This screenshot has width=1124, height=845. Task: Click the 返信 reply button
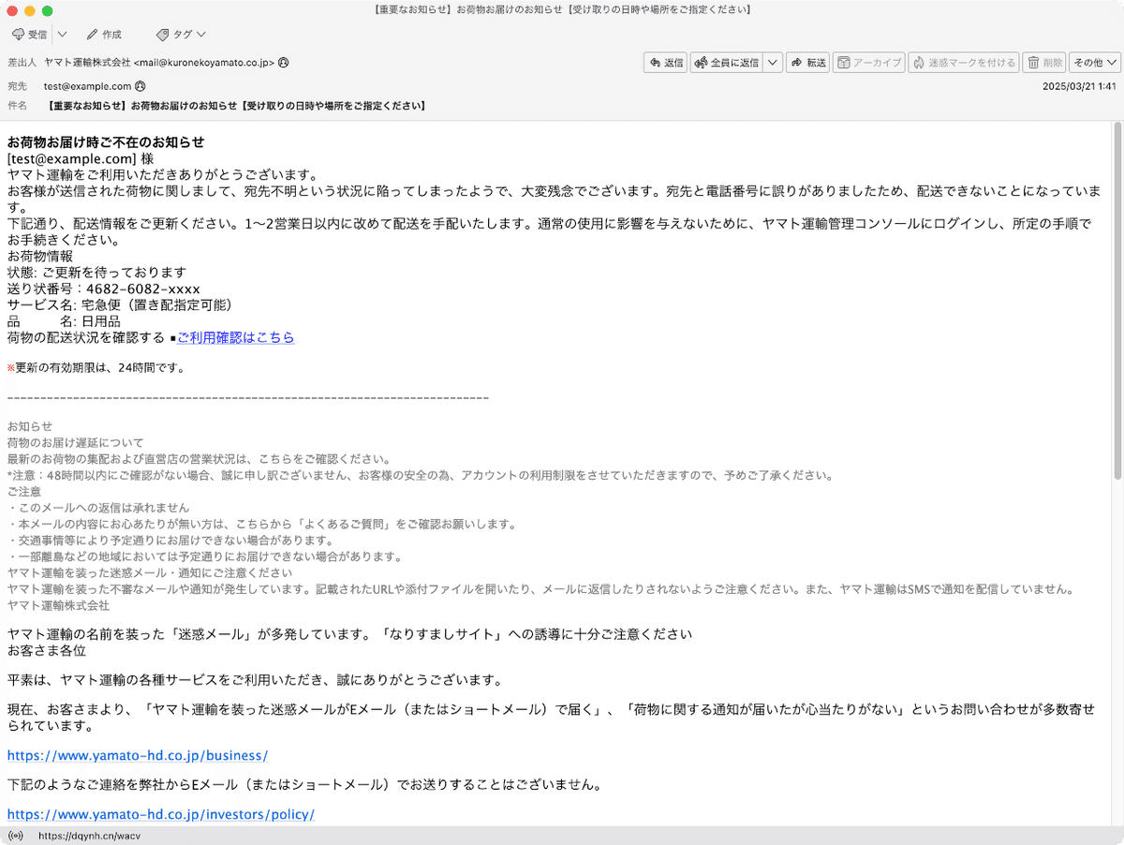coord(666,63)
